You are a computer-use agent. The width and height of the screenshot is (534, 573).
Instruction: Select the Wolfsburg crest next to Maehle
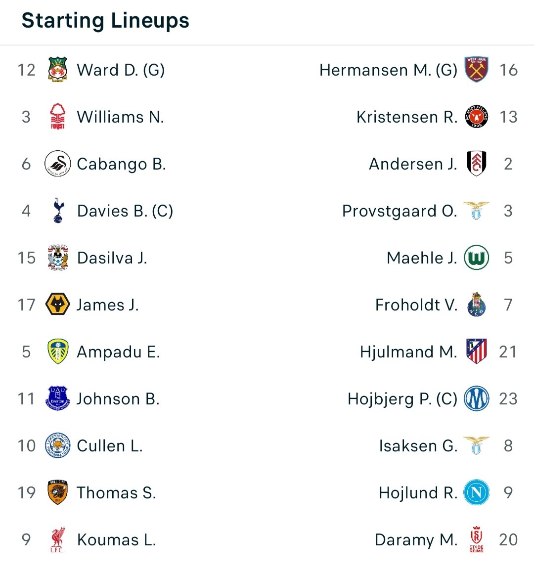click(x=476, y=257)
